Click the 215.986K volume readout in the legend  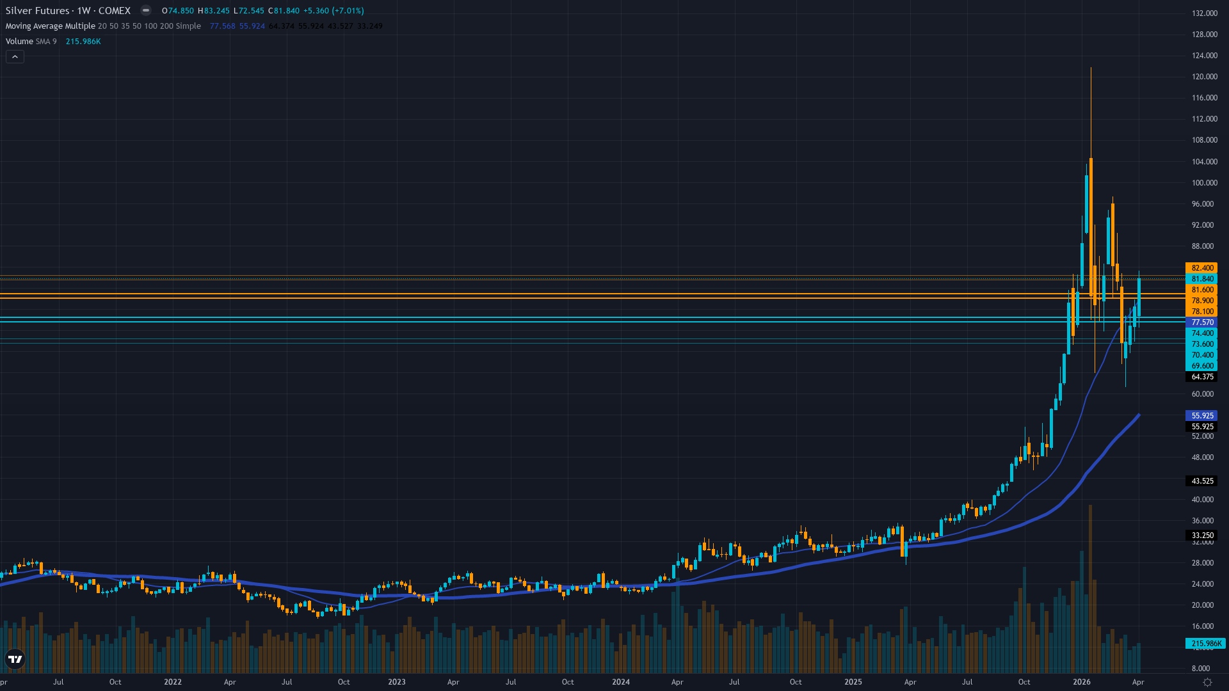click(x=83, y=41)
